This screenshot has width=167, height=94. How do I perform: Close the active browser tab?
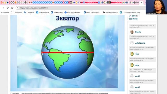pyautogui.click(x=141, y=2)
